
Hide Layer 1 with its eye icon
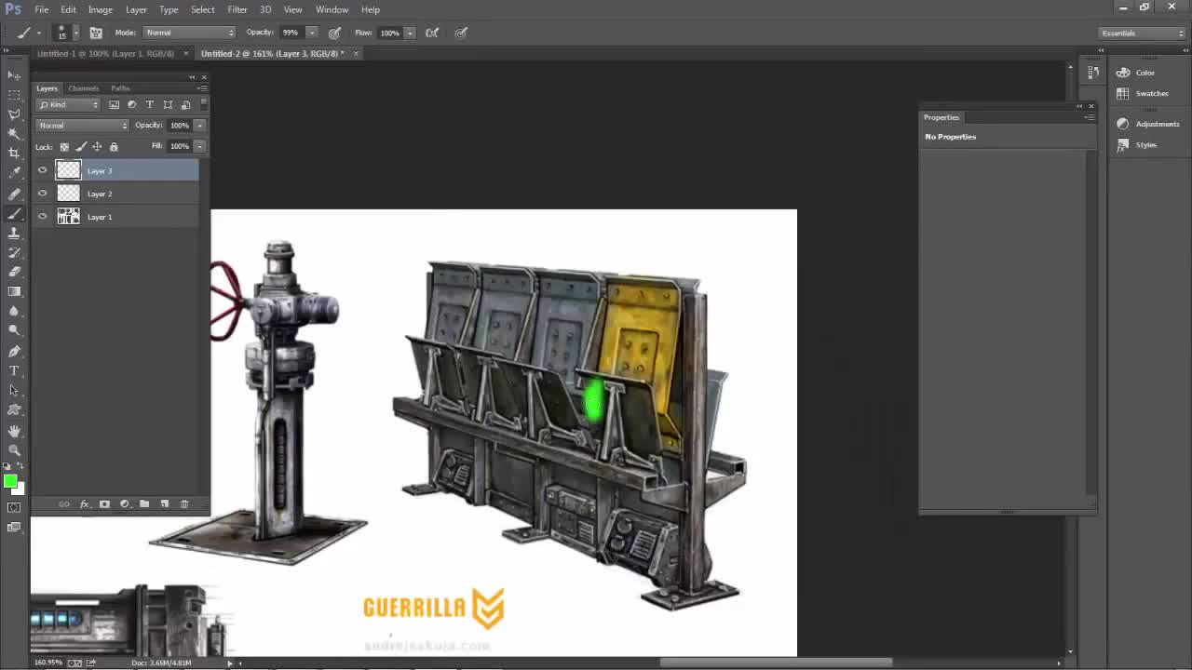[x=42, y=217]
